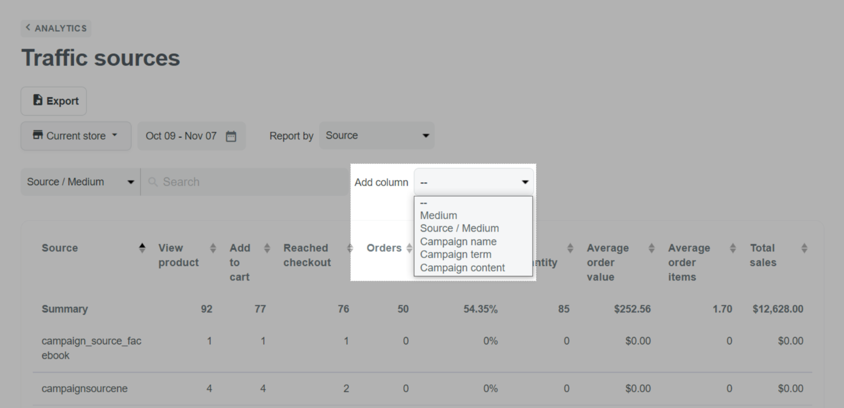Viewport: 844px width, 408px height.
Task: Select Medium from Add column list
Action: point(473,216)
